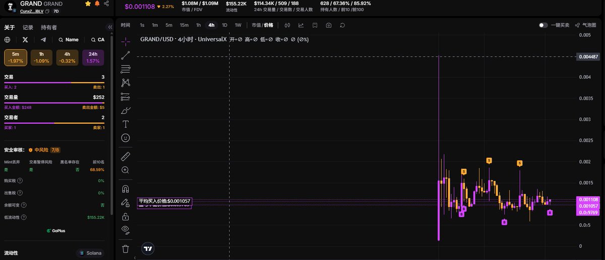
Task: Open candlestick chart type selector
Action: pos(287,25)
